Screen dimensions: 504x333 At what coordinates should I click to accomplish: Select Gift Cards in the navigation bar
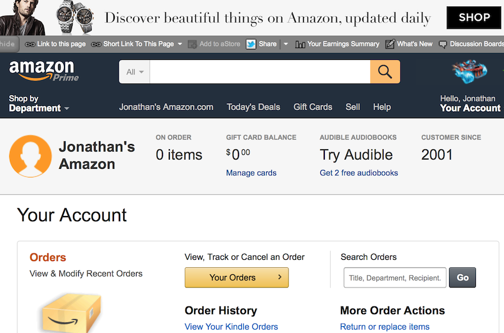pos(313,107)
